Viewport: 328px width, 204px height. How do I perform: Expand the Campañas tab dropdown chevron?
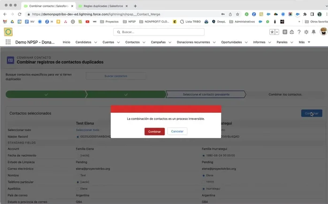pos(170,42)
